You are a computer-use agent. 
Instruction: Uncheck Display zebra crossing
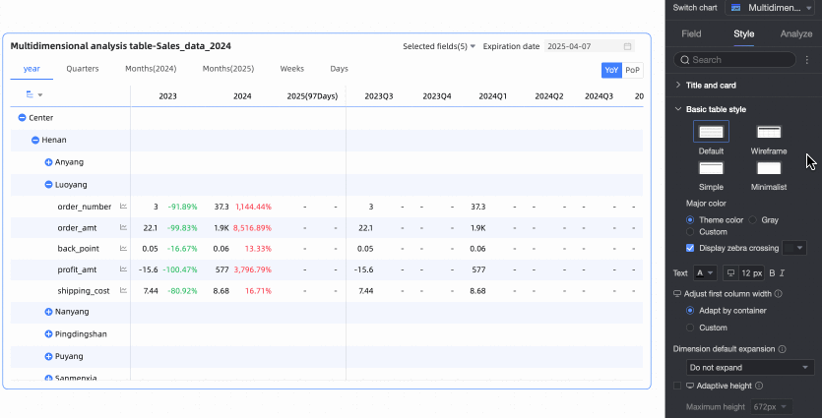(x=690, y=248)
